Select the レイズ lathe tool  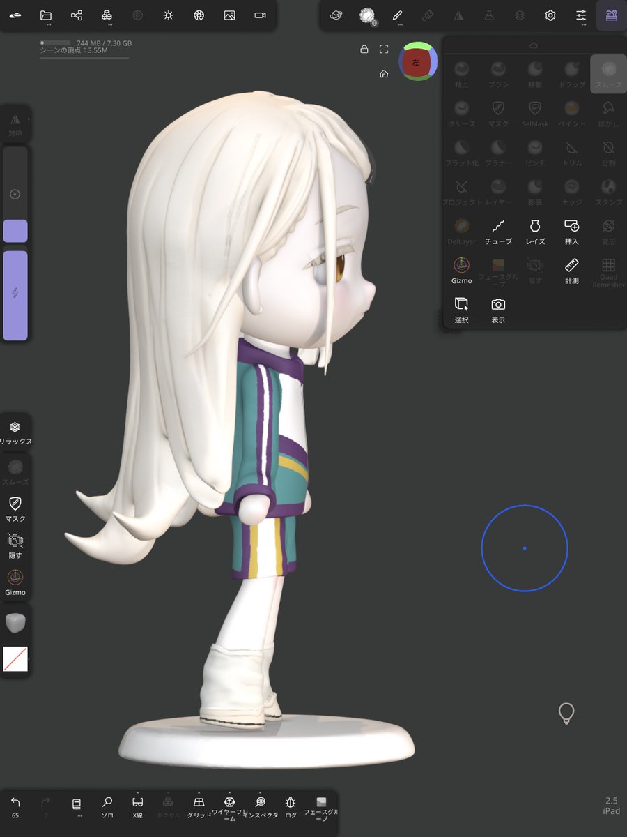[534, 231]
